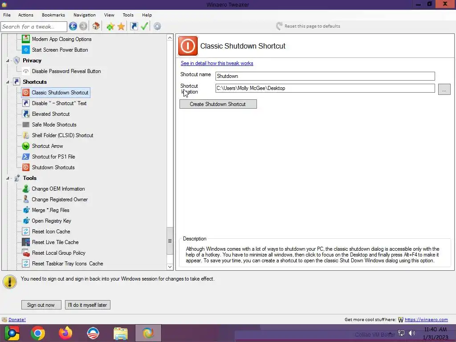Open the Help menu
456x342 pixels.
point(147,15)
